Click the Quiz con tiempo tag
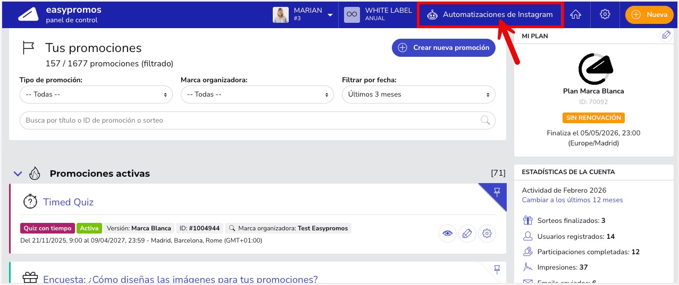The width and height of the screenshot is (679, 285). pyautogui.click(x=48, y=228)
